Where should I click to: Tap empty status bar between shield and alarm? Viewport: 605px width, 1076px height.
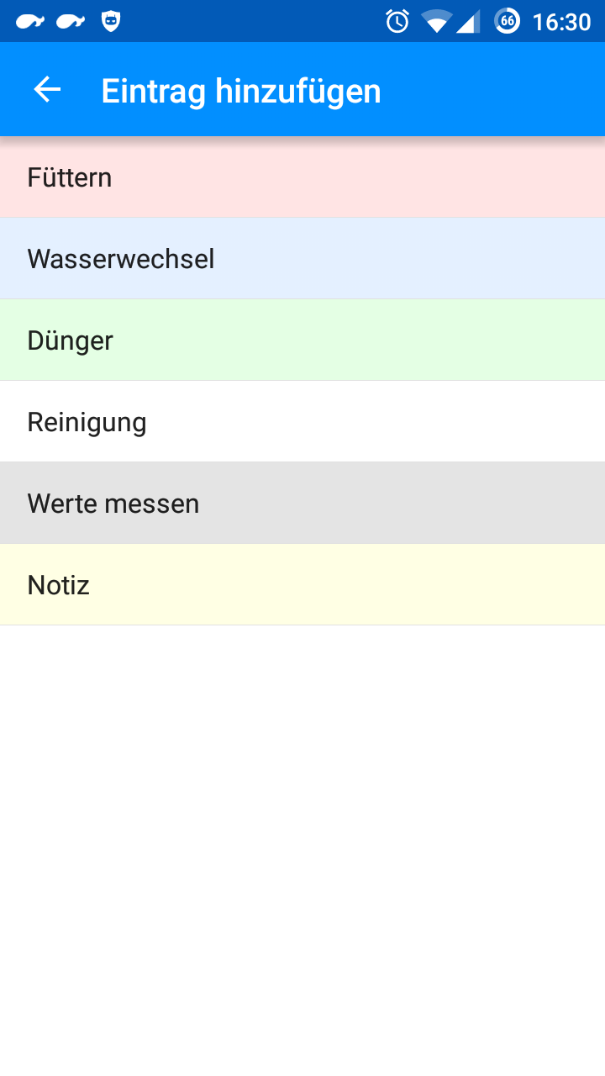(x=252, y=22)
